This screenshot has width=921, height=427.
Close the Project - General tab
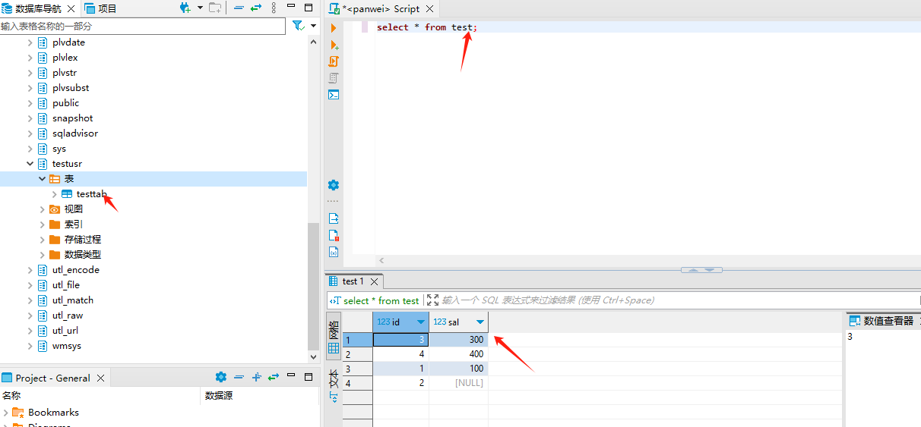pos(99,378)
